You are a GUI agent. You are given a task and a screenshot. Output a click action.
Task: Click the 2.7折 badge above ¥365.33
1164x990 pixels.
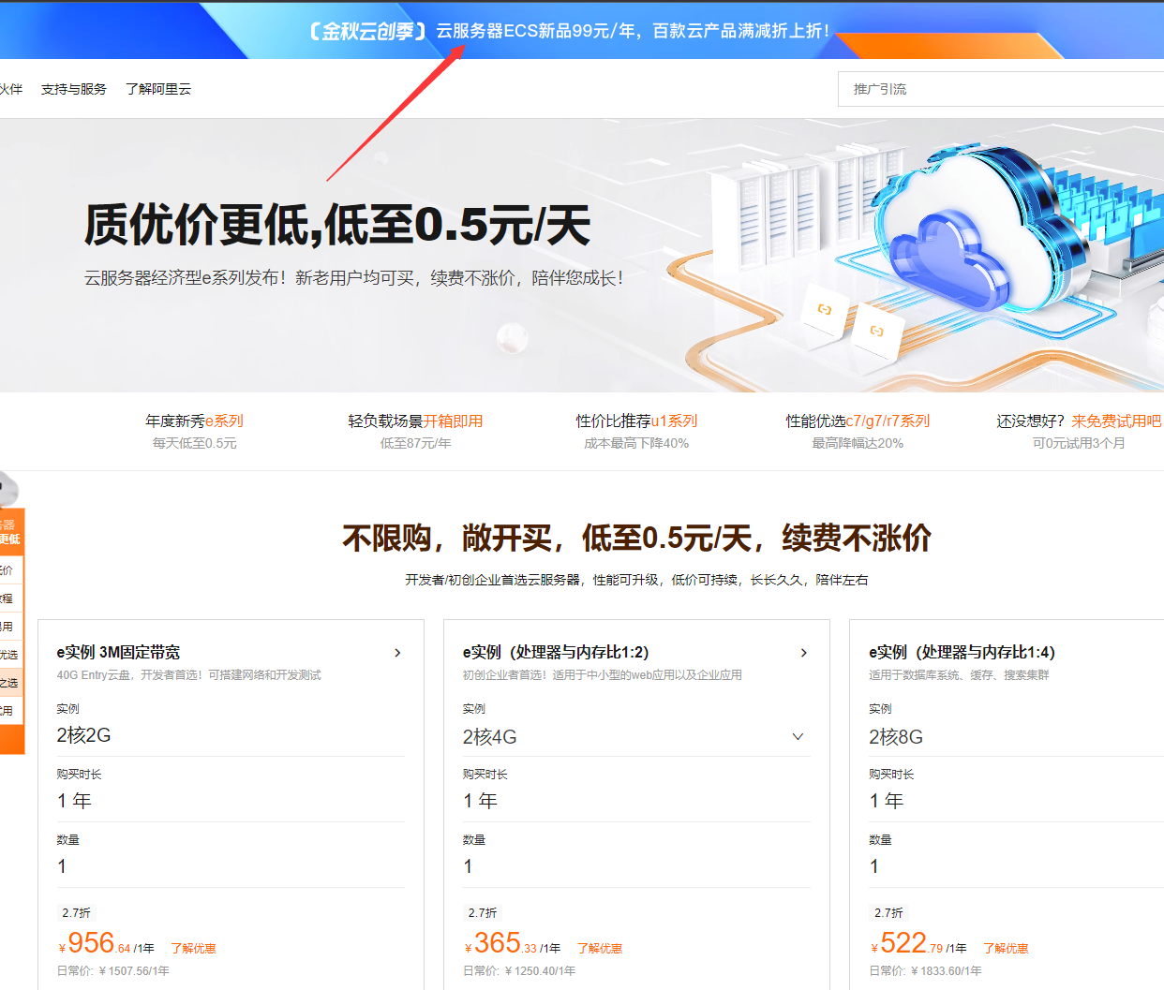(x=483, y=912)
